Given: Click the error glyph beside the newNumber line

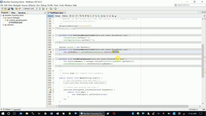Looking at the screenshot, I should pyautogui.click(x=51, y=52).
